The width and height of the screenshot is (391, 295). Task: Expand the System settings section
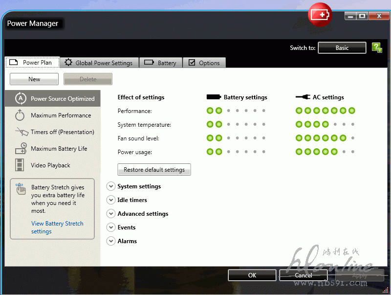click(x=111, y=186)
